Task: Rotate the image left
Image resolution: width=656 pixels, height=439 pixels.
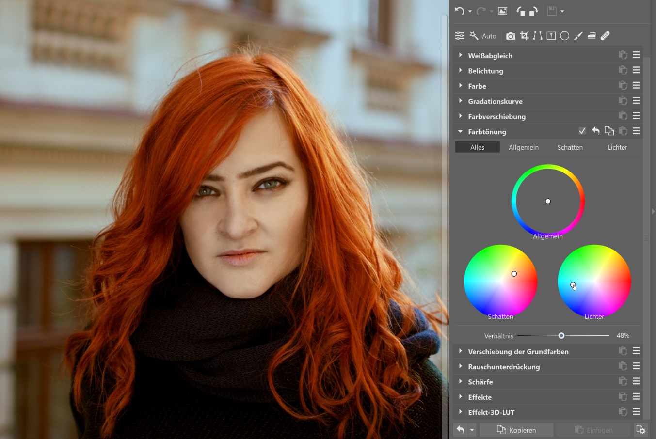Action: click(x=520, y=11)
